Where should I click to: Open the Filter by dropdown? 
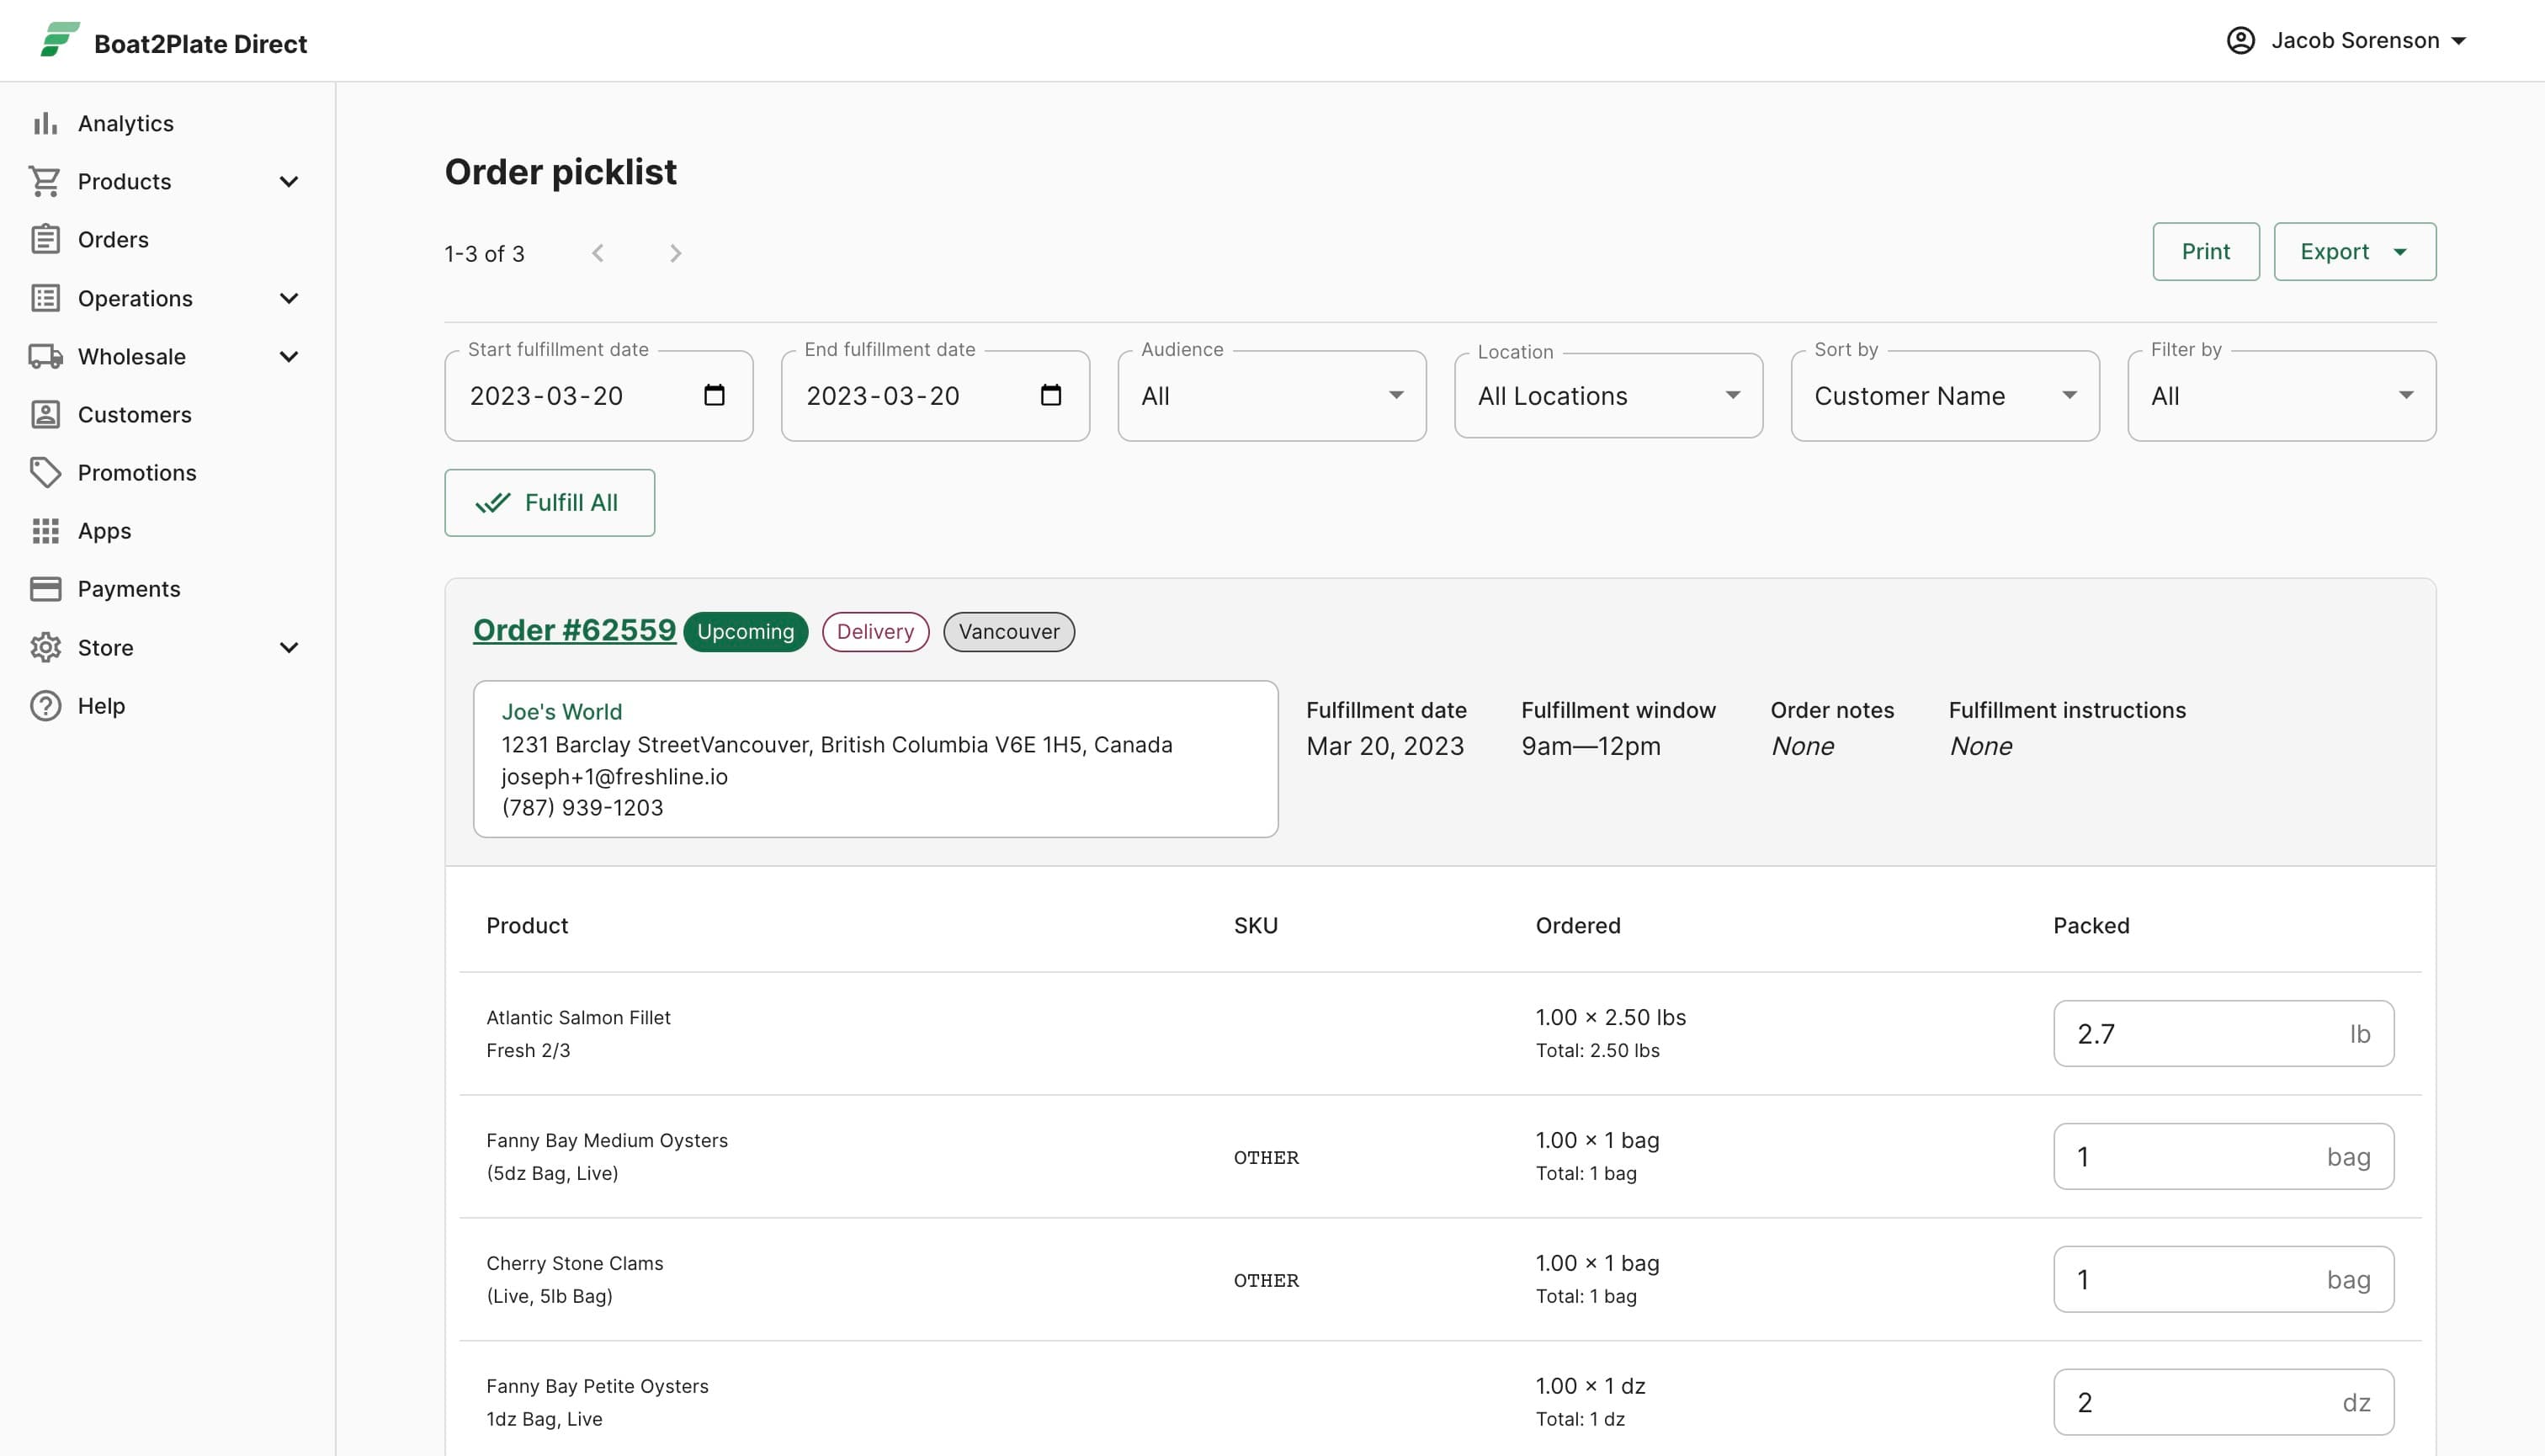(x=2281, y=395)
